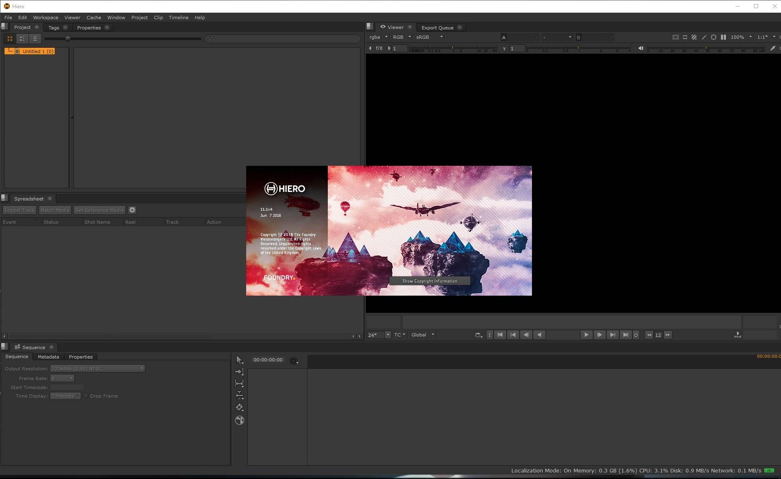Open spreadsheet settings gear icon

pyautogui.click(x=132, y=210)
